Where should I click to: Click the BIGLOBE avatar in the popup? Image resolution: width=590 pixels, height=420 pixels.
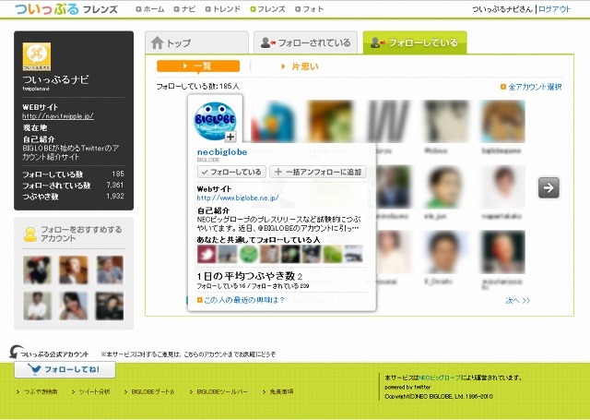pyautogui.click(x=215, y=121)
